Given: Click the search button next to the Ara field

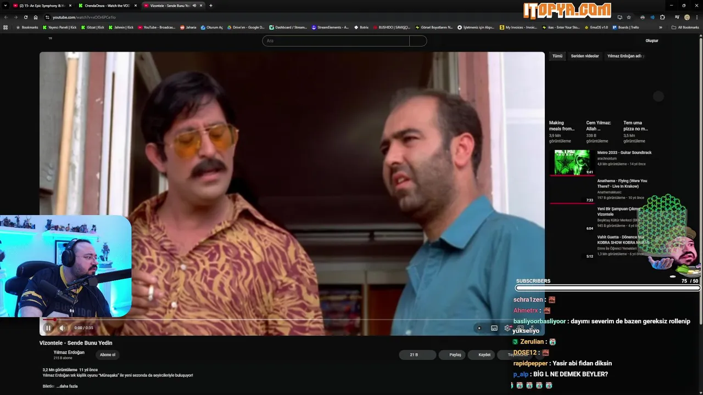Looking at the screenshot, I should (418, 41).
